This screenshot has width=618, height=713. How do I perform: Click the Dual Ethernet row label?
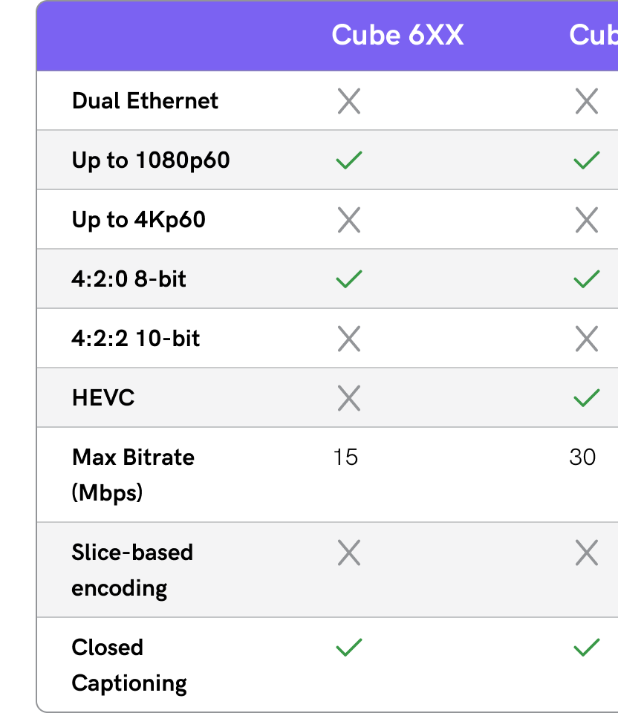click(x=145, y=101)
